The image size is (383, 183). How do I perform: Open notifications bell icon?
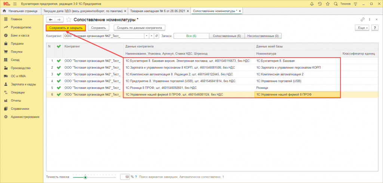pos(312,4)
